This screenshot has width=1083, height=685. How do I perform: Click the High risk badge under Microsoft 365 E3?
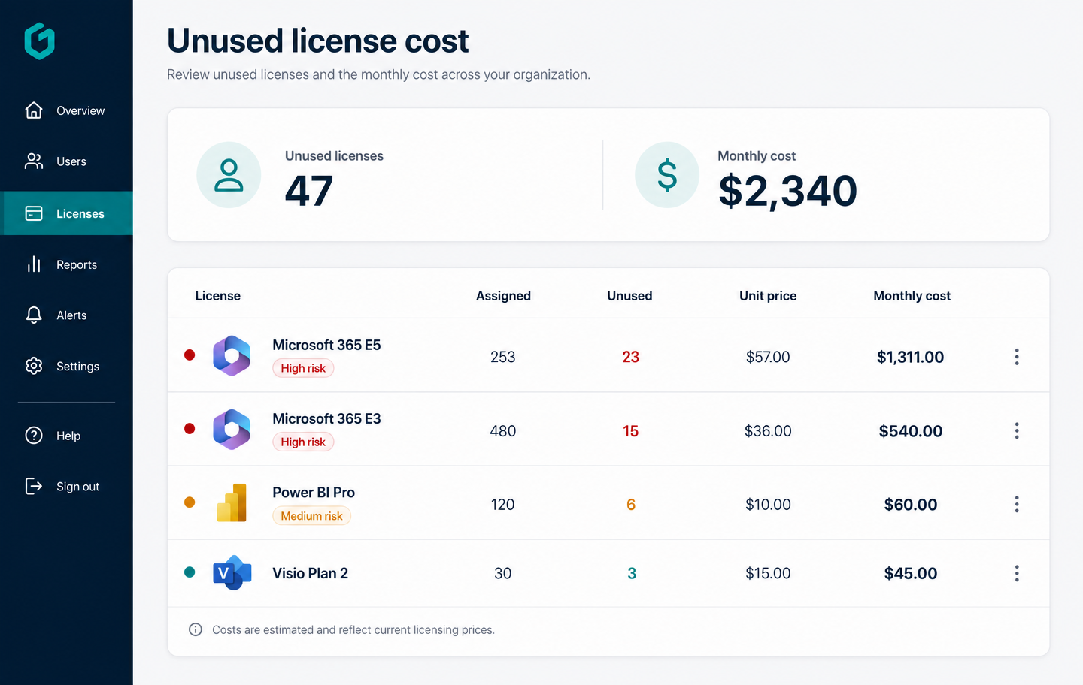(303, 442)
